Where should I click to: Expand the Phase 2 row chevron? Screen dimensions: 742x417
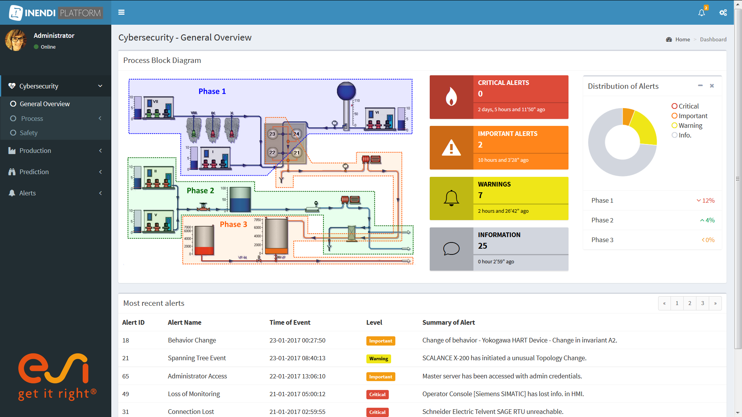702,220
